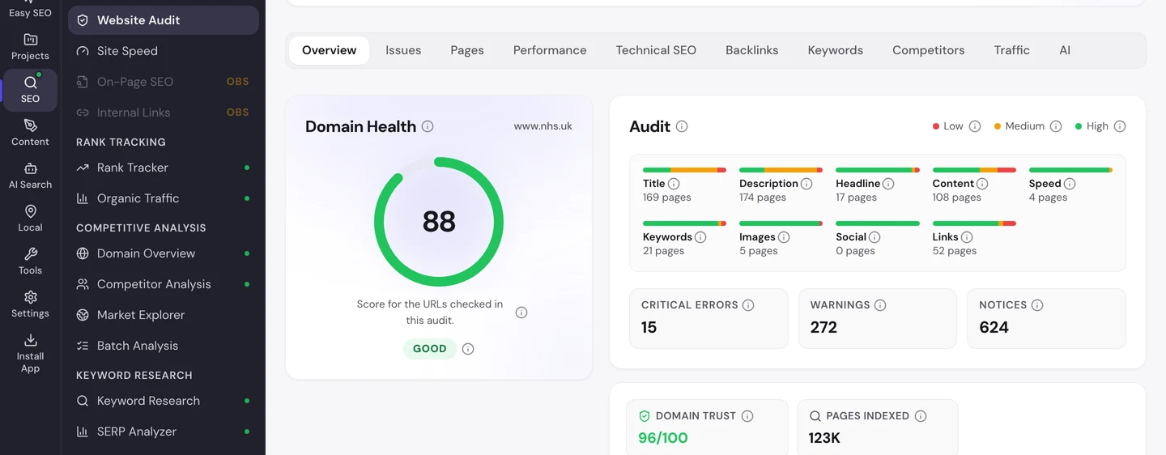Click info icon beside Notices
The height and width of the screenshot is (455, 1166).
[1037, 305]
